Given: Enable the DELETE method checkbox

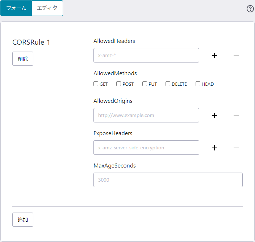Looking at the screenshot, I should [168, 84].
